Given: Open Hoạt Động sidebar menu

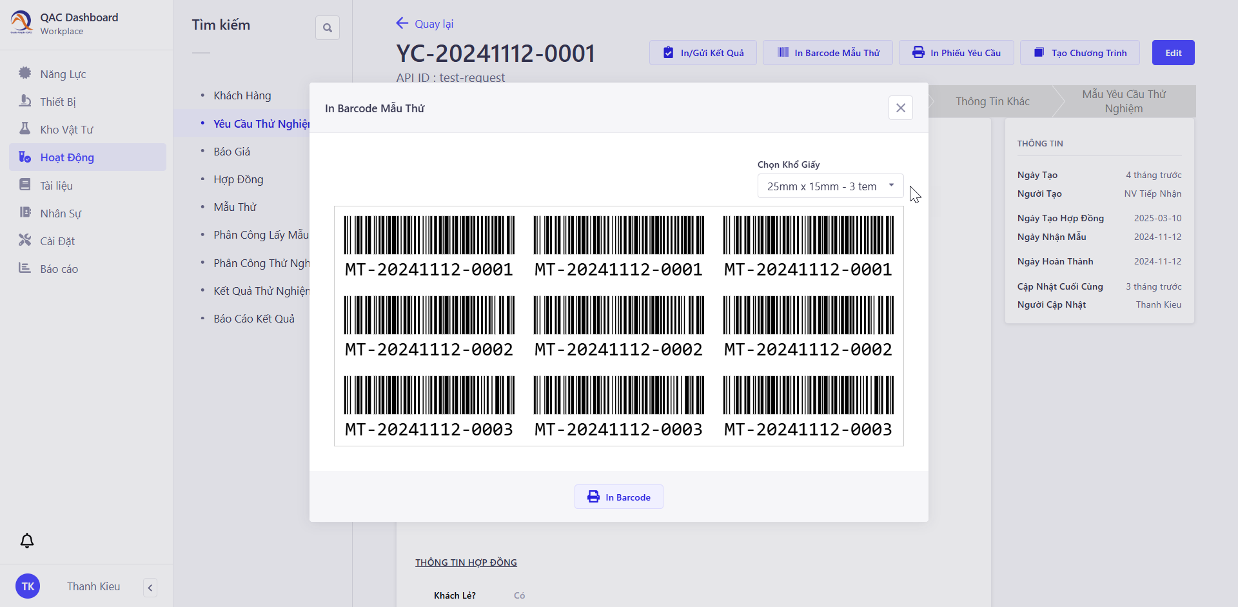Looking at the screenshot, I should [88, 157].
